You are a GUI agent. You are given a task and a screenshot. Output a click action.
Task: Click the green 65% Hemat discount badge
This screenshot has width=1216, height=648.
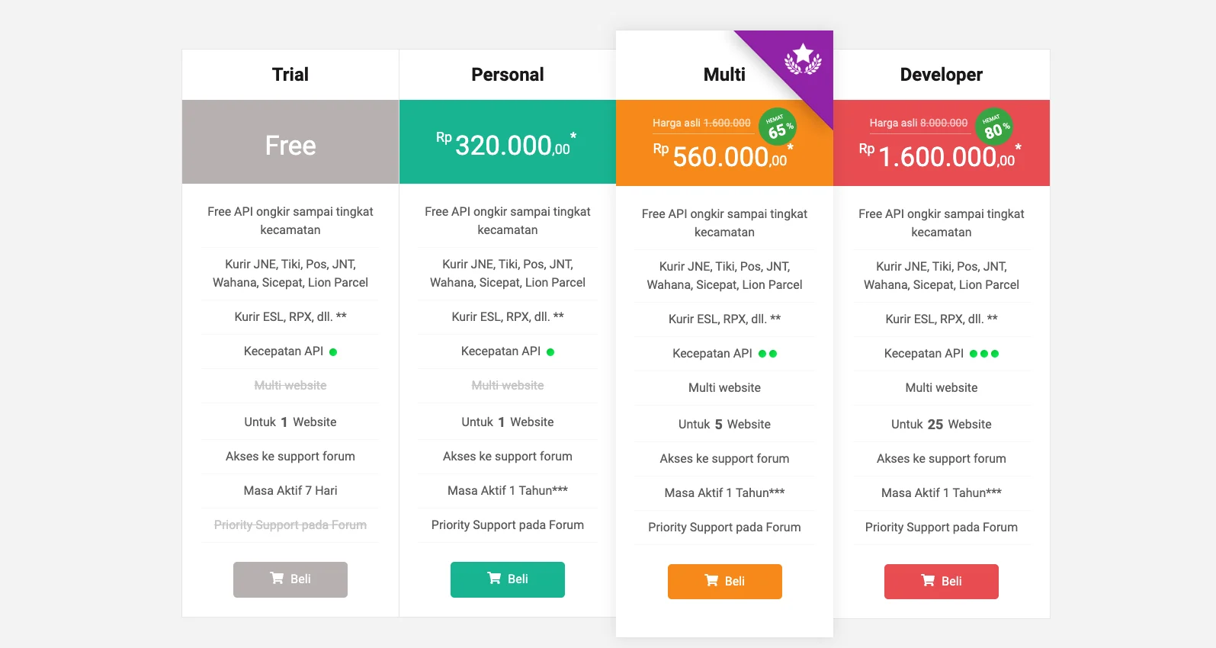(778, 127)
